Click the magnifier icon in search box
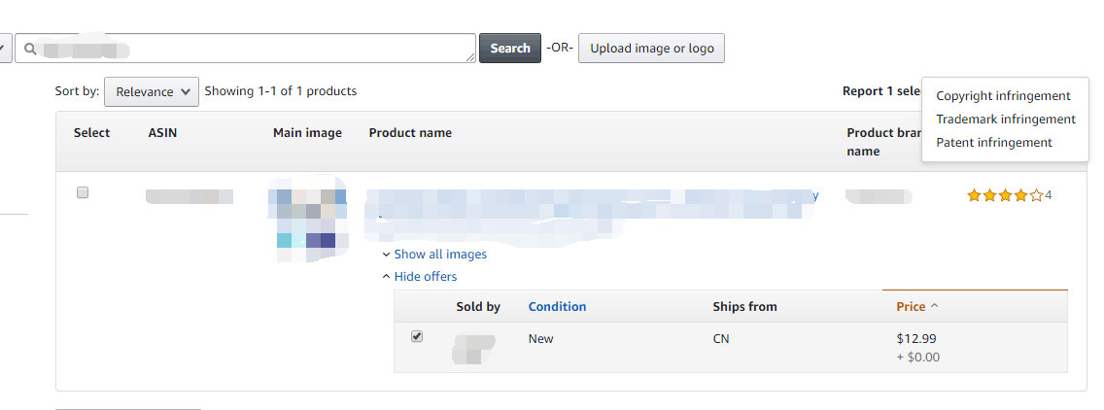 (x=30, y=49)
